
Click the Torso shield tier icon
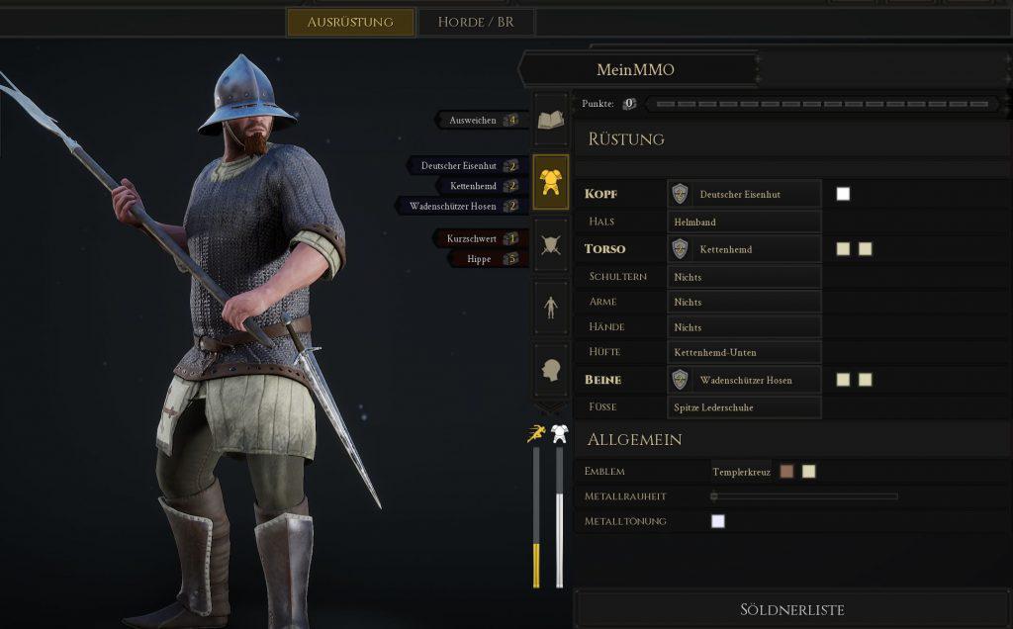680,248
